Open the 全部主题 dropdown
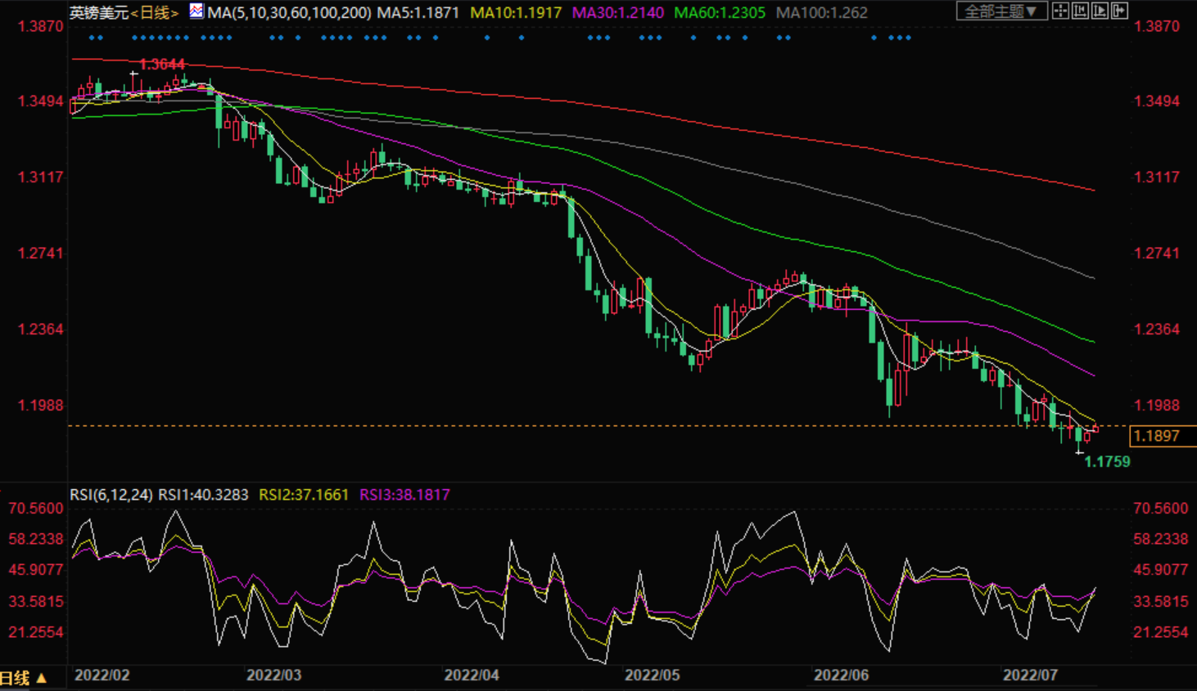 click(1001, 11)
